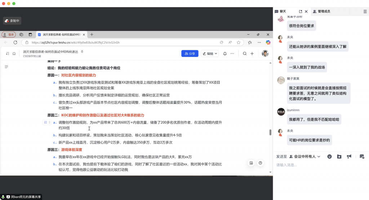Switch to the 管理成员 tab
The height and width of the screenshot is (200, 369).
tap(321, 12)
